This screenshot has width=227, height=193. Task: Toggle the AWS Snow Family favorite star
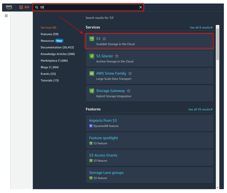(130, 73)
